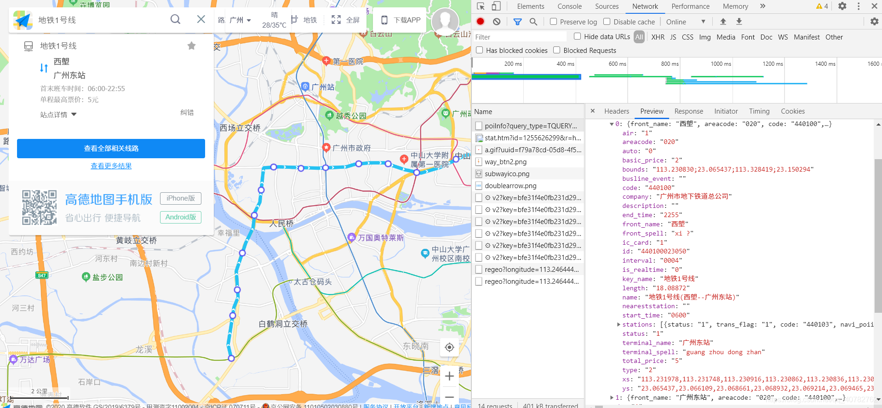This screenshot has height=408, width=882.
Task: Open the 广州 city dropdown
Action: (x=241, y=20)
